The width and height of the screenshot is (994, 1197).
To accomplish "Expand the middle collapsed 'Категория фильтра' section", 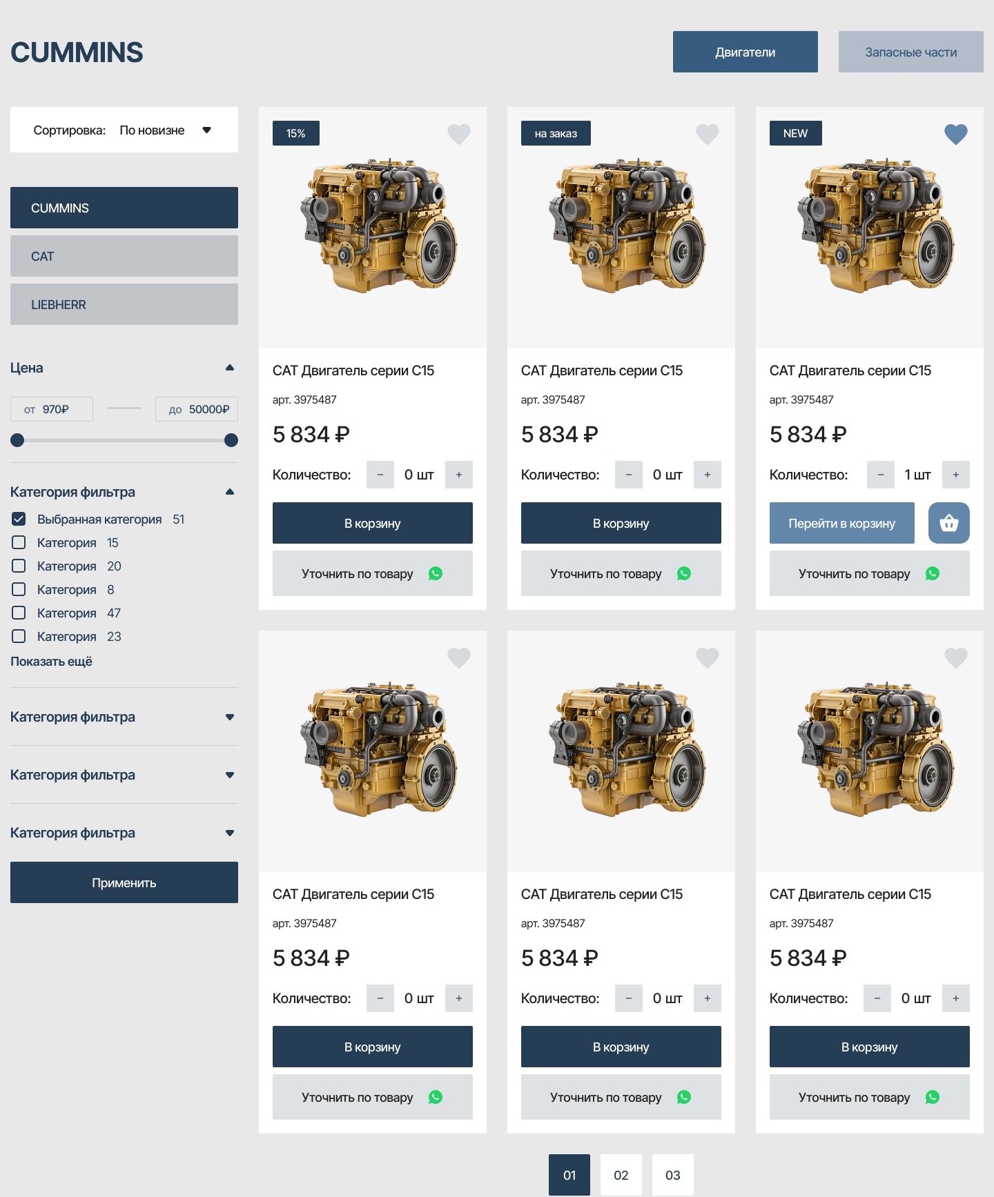I will point(230,775).
